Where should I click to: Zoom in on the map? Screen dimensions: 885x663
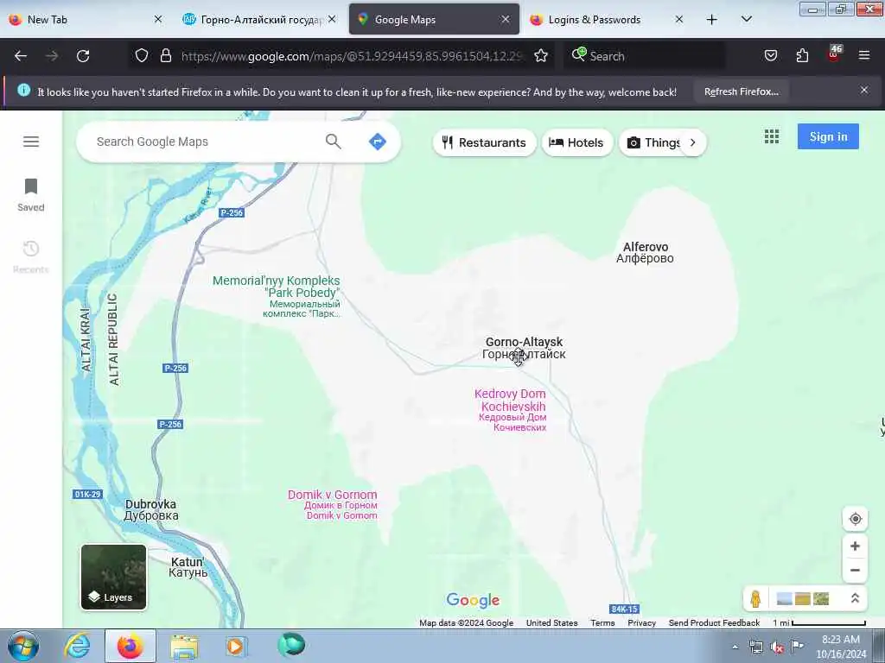tap(855, 546)
